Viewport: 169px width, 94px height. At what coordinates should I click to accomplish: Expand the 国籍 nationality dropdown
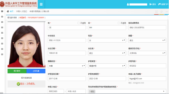pyautogui.click(x=147, y=40)
